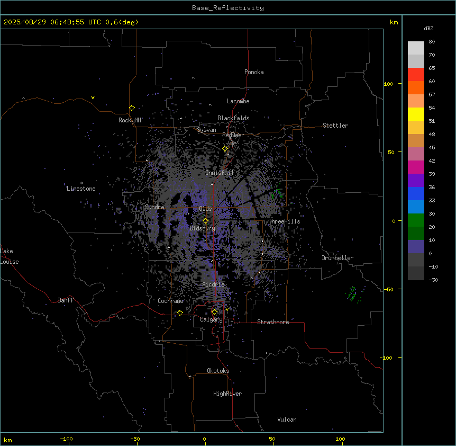Click the -100 tick on the horizontal axis

point(66,439)
